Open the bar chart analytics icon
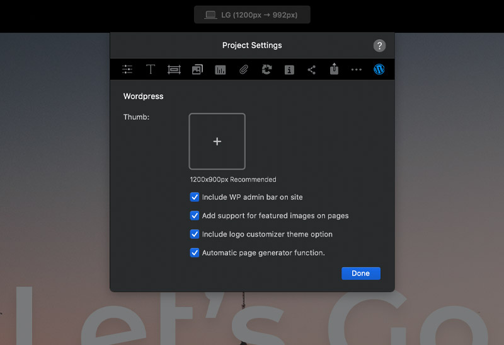This screenshot has height=345, width=504. (220, 70)
